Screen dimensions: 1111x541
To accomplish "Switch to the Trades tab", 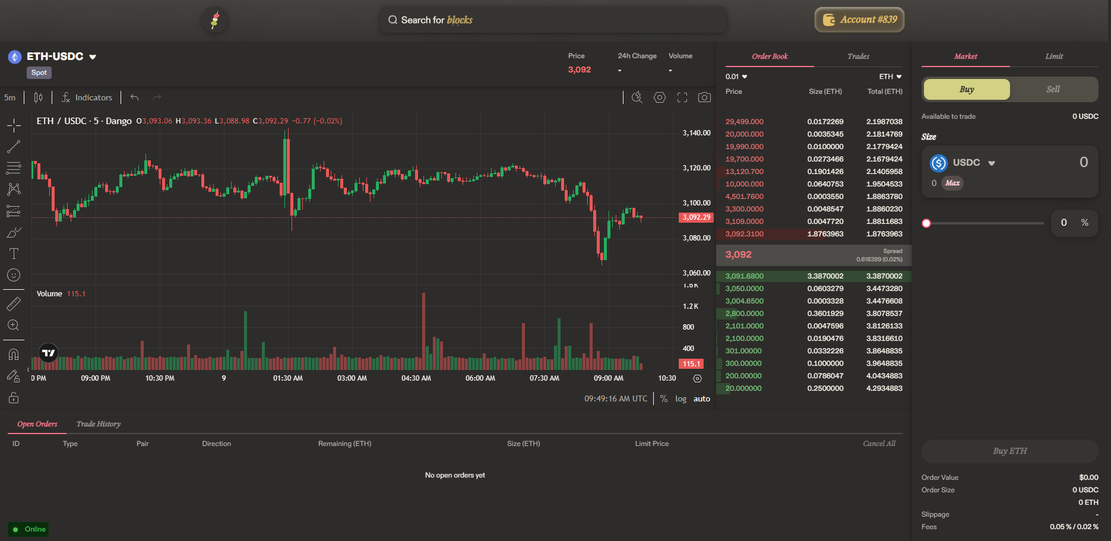I will (858, 56).
